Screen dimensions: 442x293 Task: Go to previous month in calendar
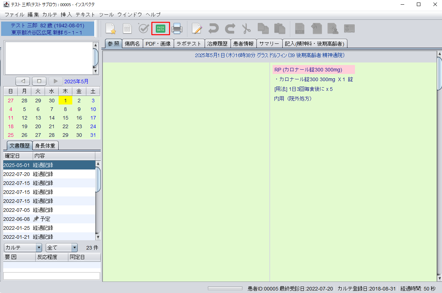point(23,81)
